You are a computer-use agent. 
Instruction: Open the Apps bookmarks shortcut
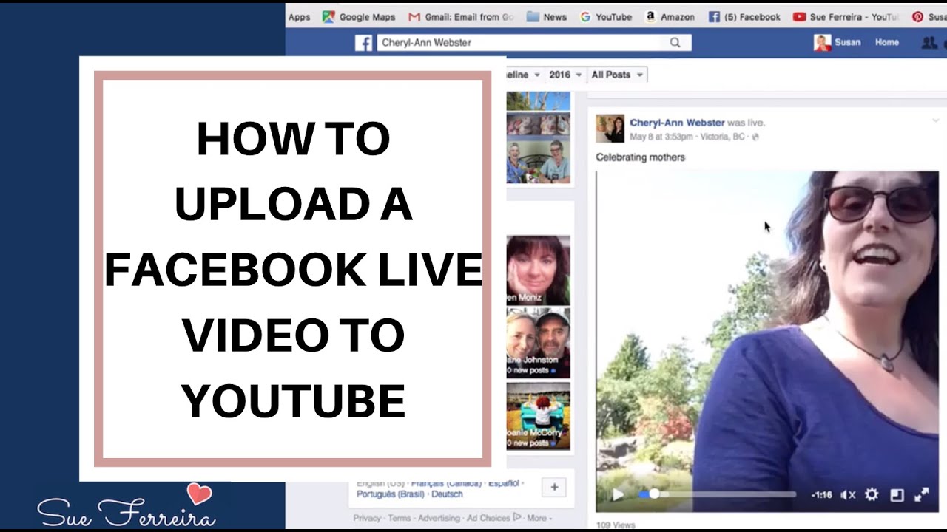coord(299,17)
